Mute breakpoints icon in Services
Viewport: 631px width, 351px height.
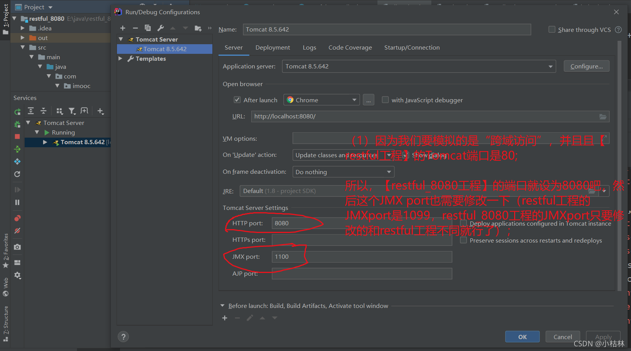[17, 231]
